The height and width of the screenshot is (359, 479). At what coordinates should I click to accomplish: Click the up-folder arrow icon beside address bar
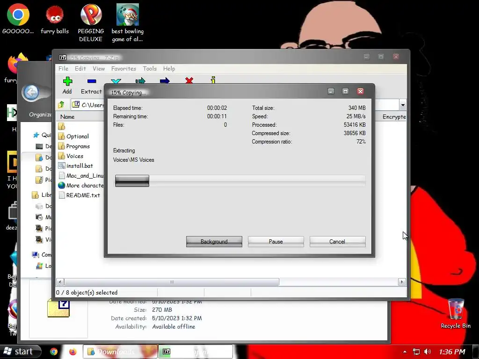[x=61, y=105]
